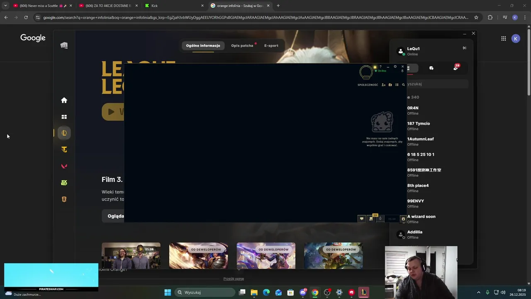The height and width of the screenshot is (299, 531).
Task: Show hidden system tray icons
Action: click(478, 292)
